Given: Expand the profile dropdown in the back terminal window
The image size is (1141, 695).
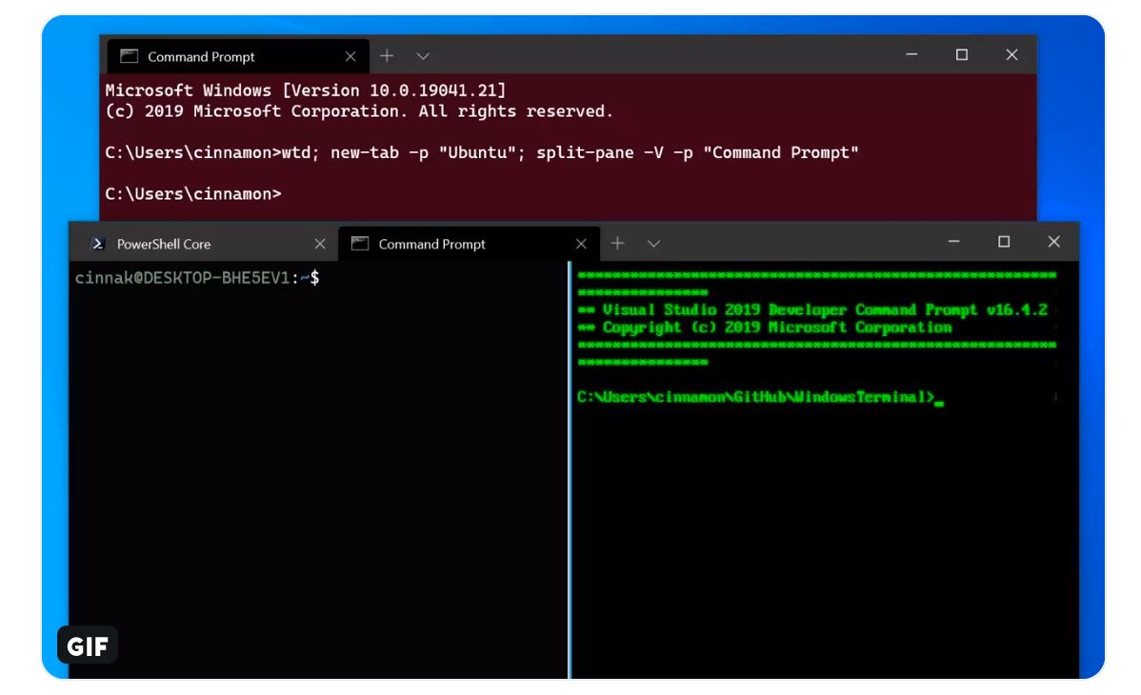Looking at the screenshot, I should coord(423,56).
